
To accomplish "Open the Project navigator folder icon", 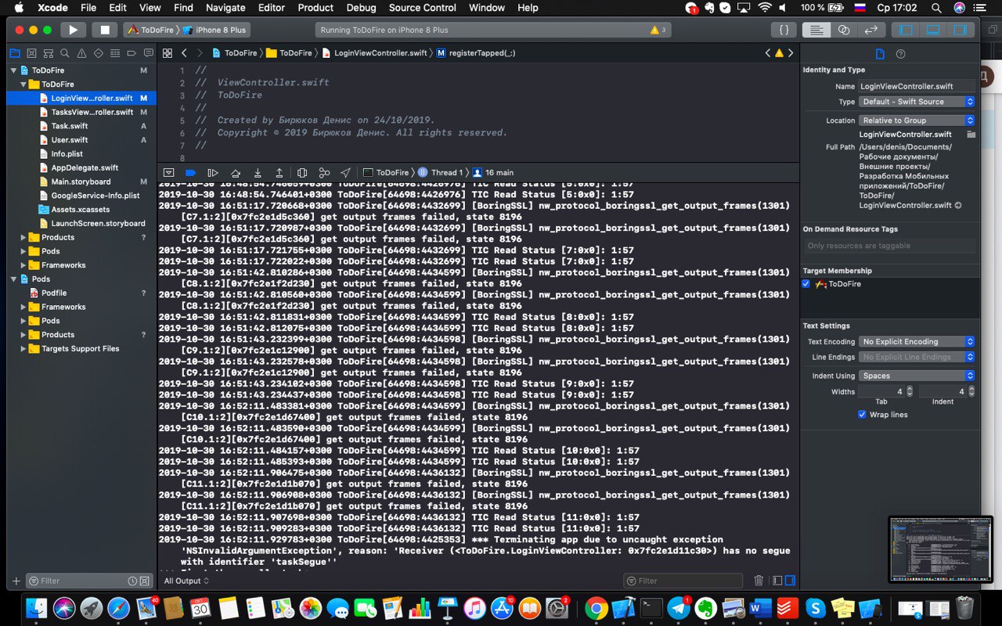I will pos(14,53).
